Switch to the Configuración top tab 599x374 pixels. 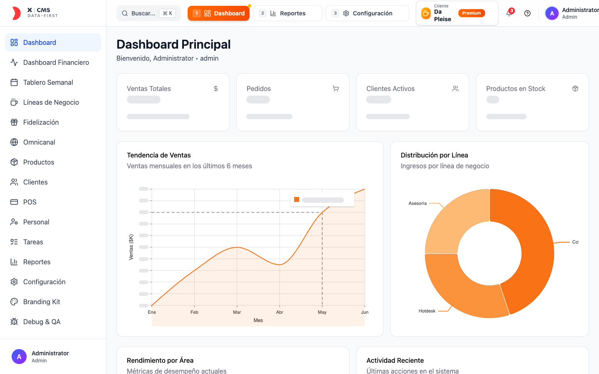[367, 13]
